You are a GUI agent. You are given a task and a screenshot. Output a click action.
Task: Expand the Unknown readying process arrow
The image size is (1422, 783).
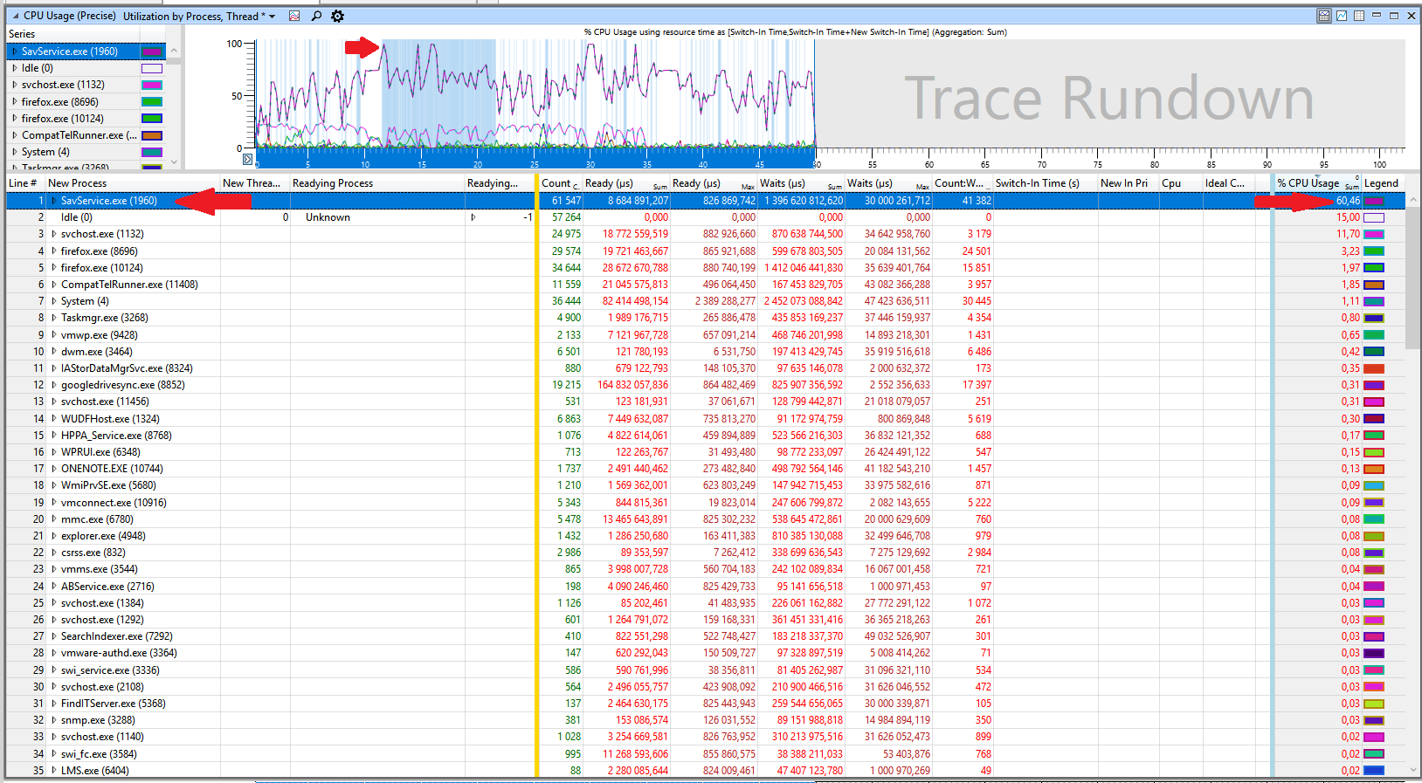473,217
